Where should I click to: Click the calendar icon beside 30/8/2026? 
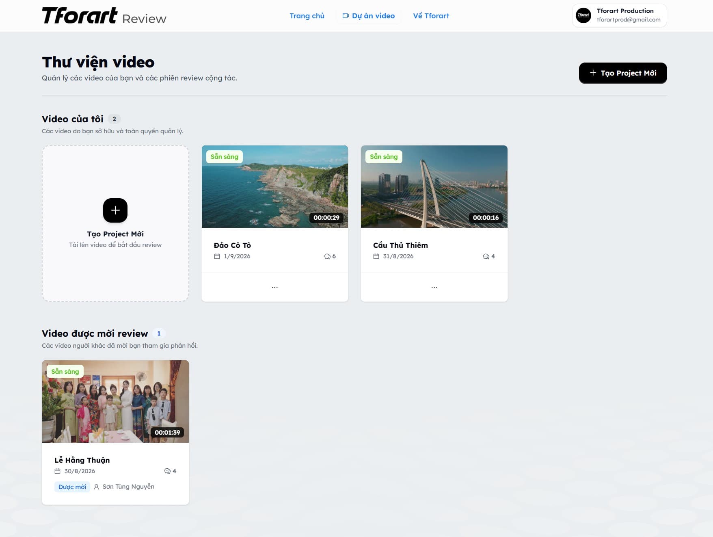58,471
